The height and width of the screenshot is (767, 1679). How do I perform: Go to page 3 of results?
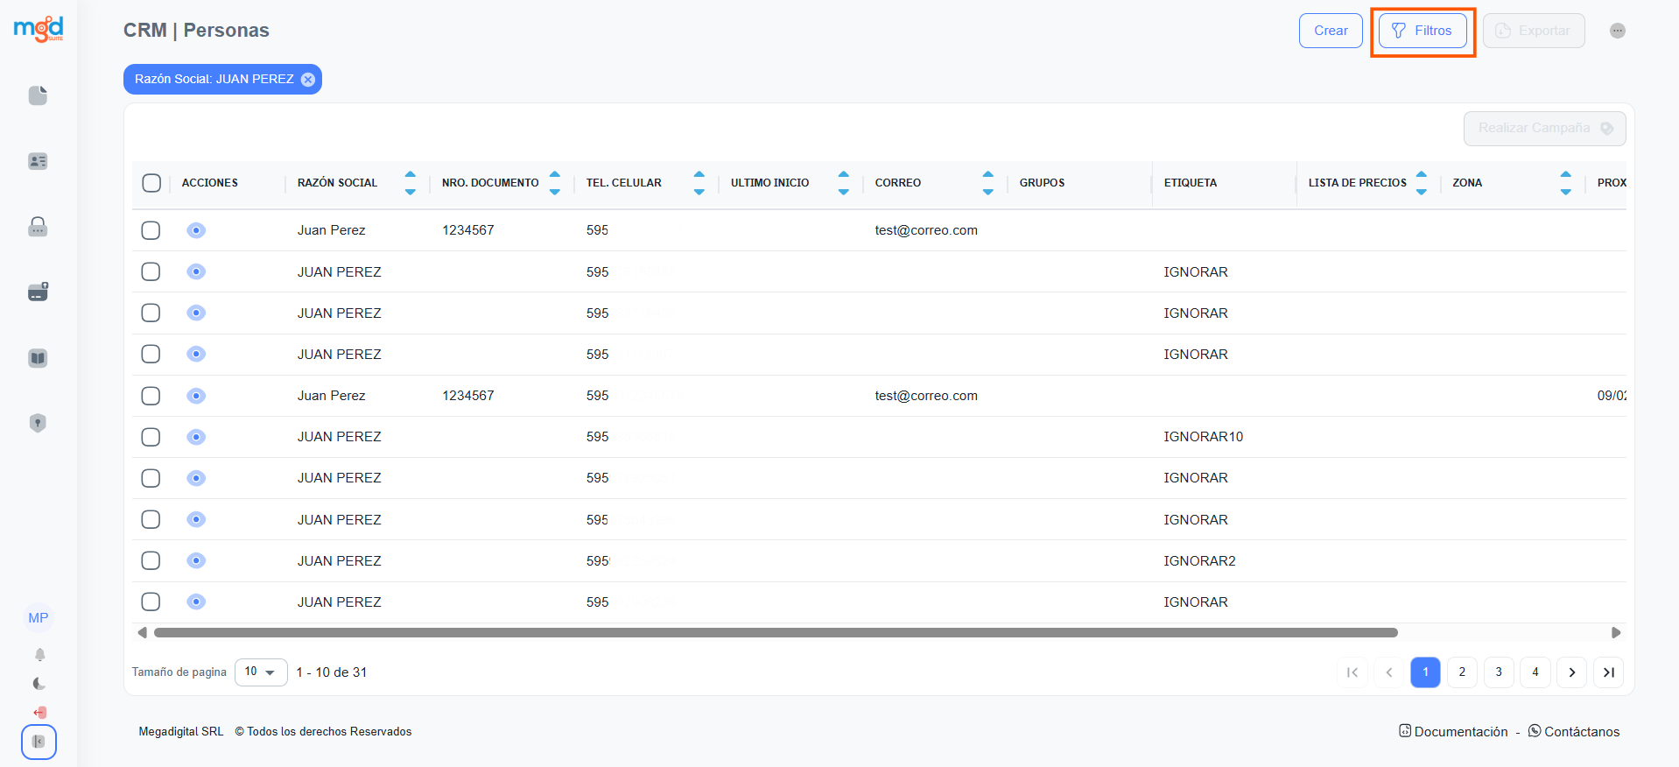click(x=1499, y=672)
